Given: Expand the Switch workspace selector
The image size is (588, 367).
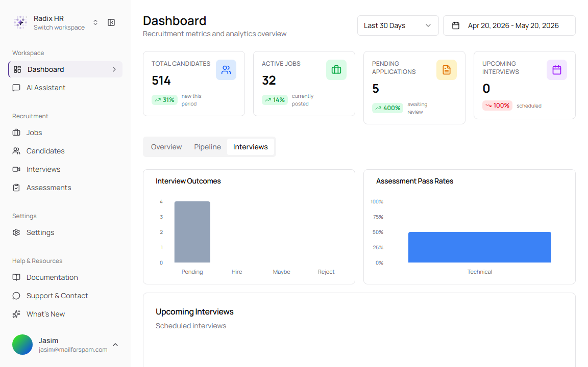Looking at the screenshot, I should coord(95,22).
